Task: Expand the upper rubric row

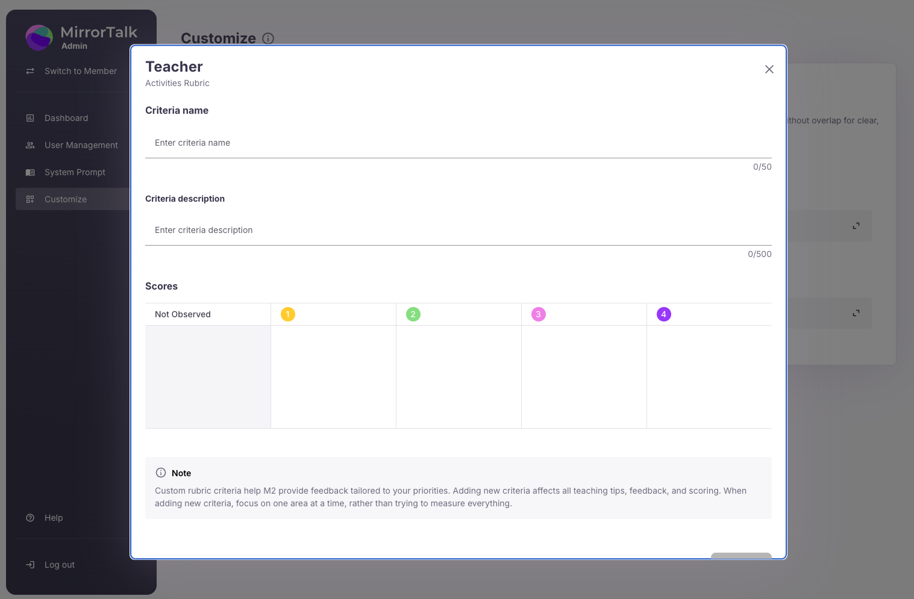Action: click(856, 226)
